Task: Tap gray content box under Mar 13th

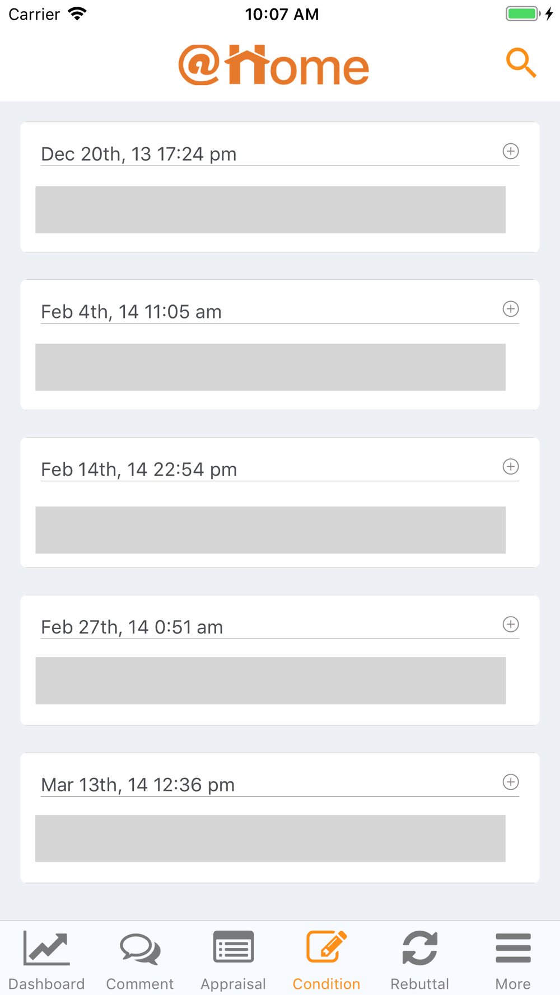Action: pos(270,838)
